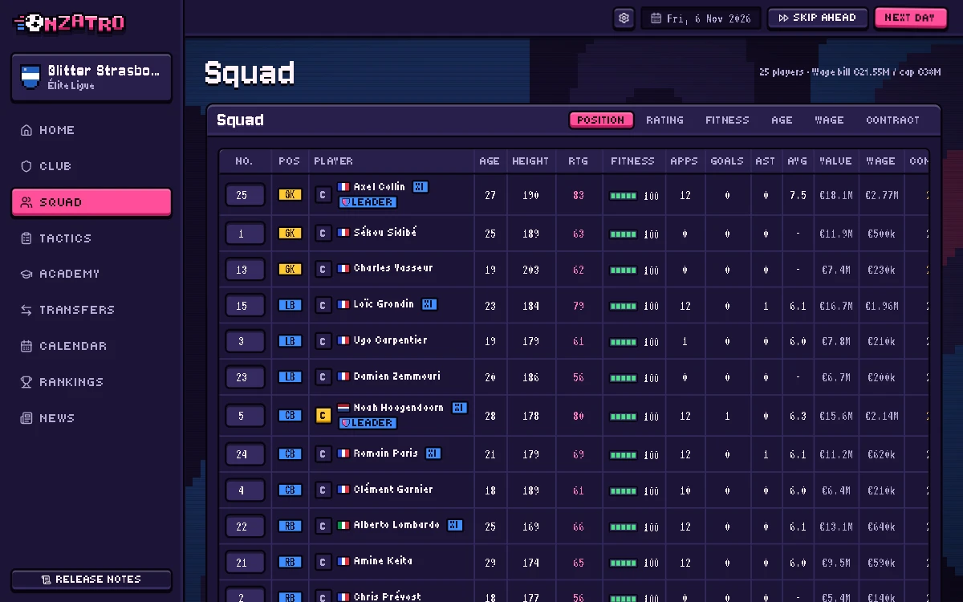Click the Fri, 6 Nov 2026 date display

tap(701, 18)
